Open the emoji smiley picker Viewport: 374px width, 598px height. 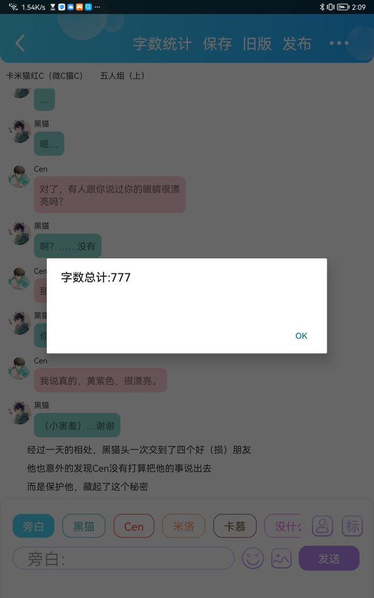pos(252,559)
